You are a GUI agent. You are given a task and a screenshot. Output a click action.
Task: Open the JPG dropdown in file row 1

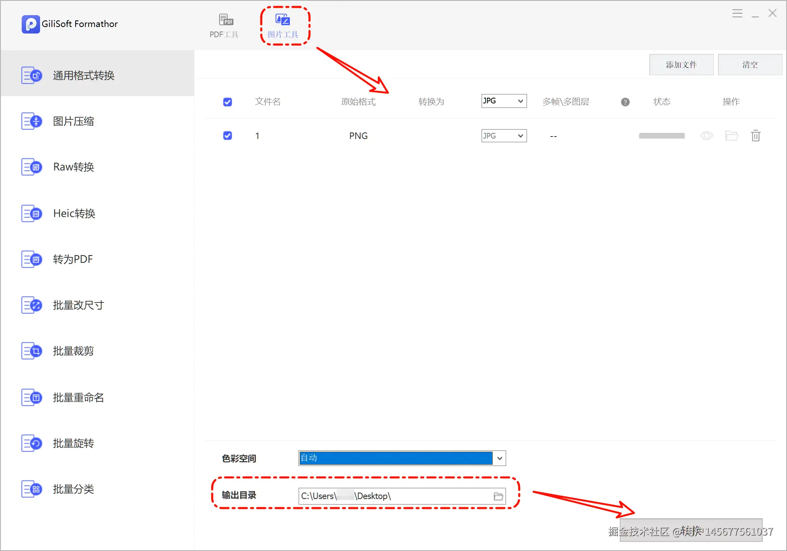tap(504, 136)
